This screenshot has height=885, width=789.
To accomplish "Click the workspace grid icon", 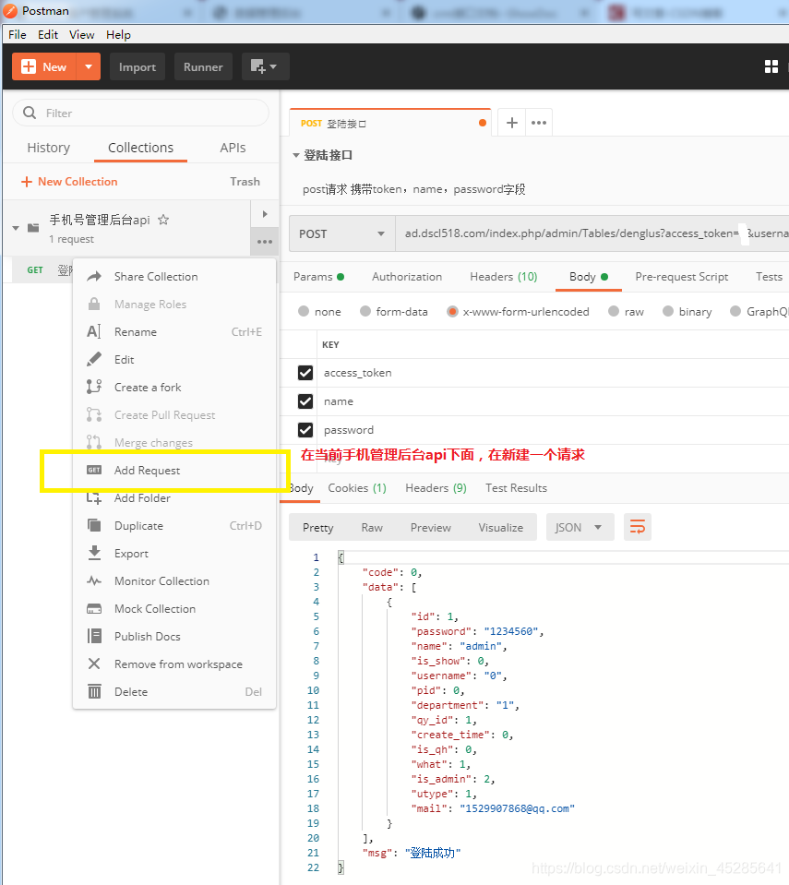I will [771, 66].
